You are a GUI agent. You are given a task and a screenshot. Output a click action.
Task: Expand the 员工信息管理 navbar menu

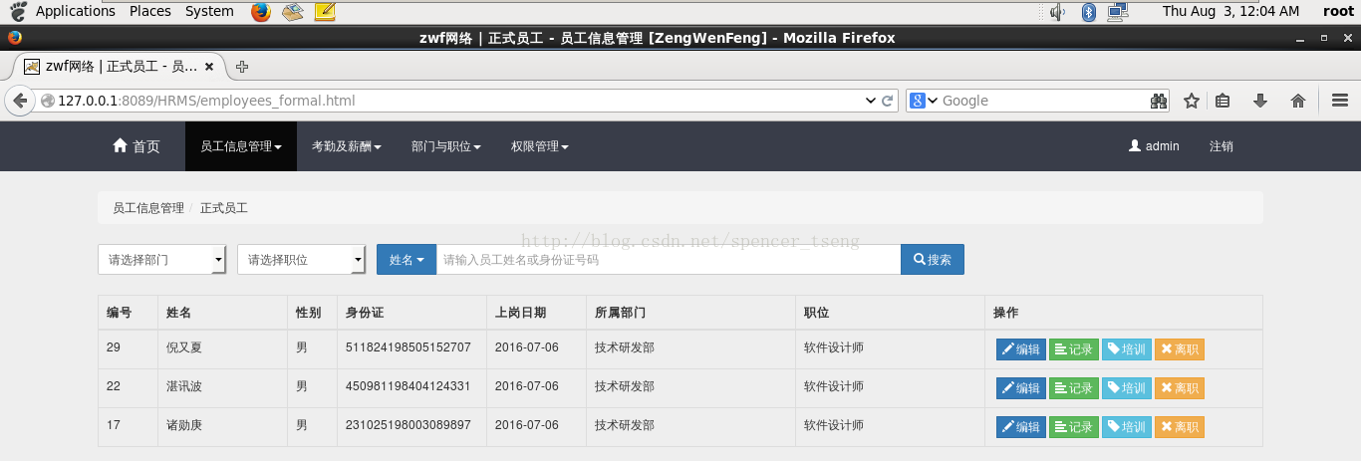point(241,146)
